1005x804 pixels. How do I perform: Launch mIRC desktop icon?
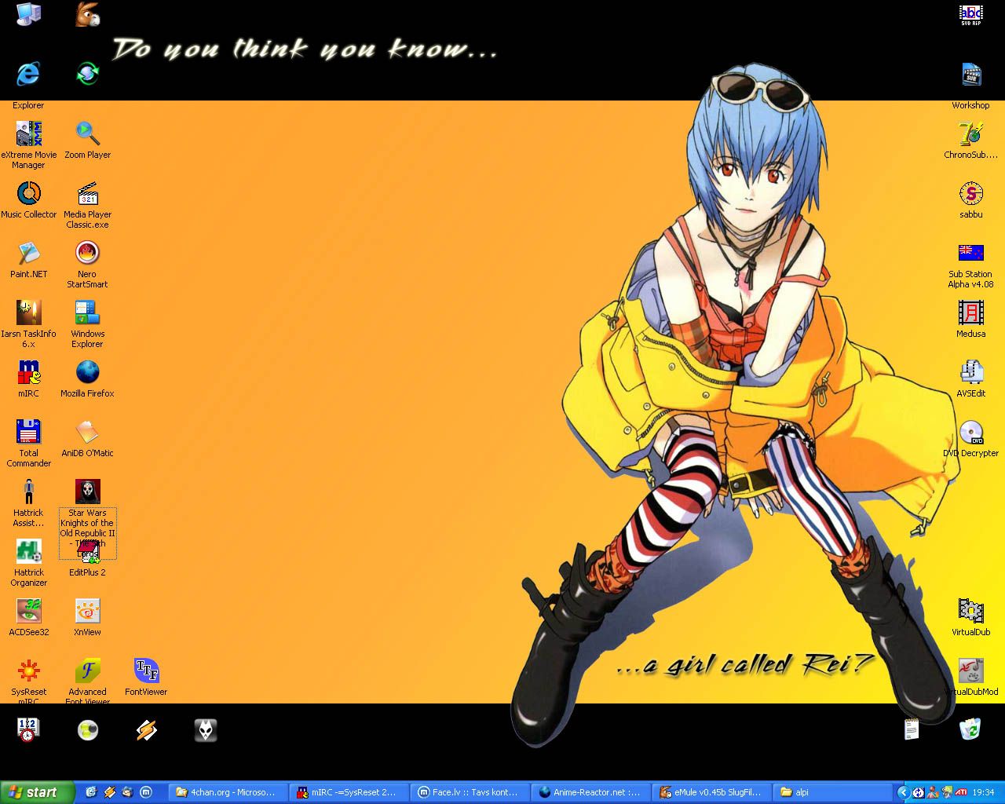tap(28, 372)
